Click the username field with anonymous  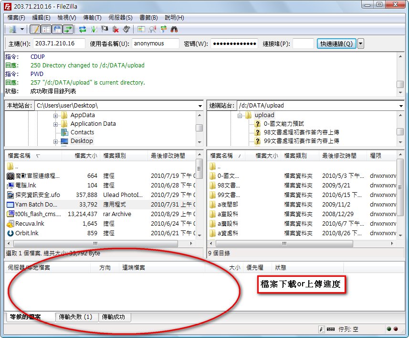point(156,44)
